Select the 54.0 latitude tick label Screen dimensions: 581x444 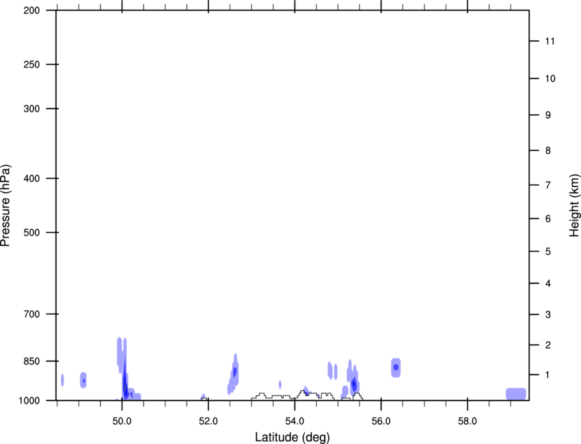(x=294, y=420)
